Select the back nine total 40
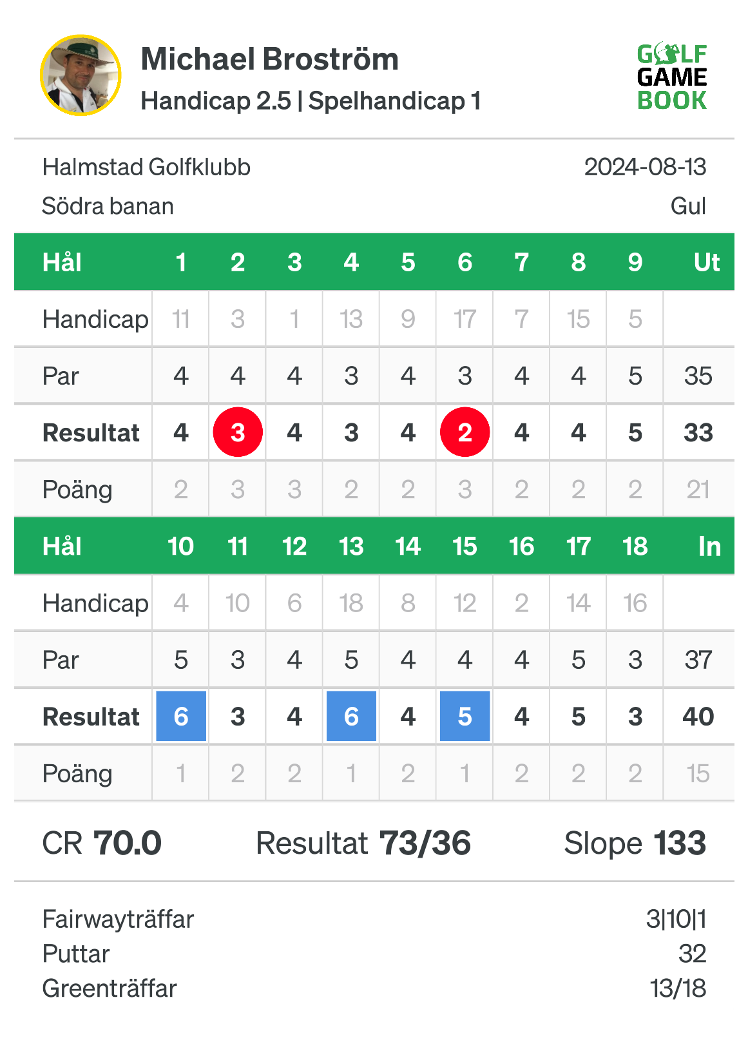This screenshot has height=1040, width=748. pyautogui.click(x=698, y=717)
